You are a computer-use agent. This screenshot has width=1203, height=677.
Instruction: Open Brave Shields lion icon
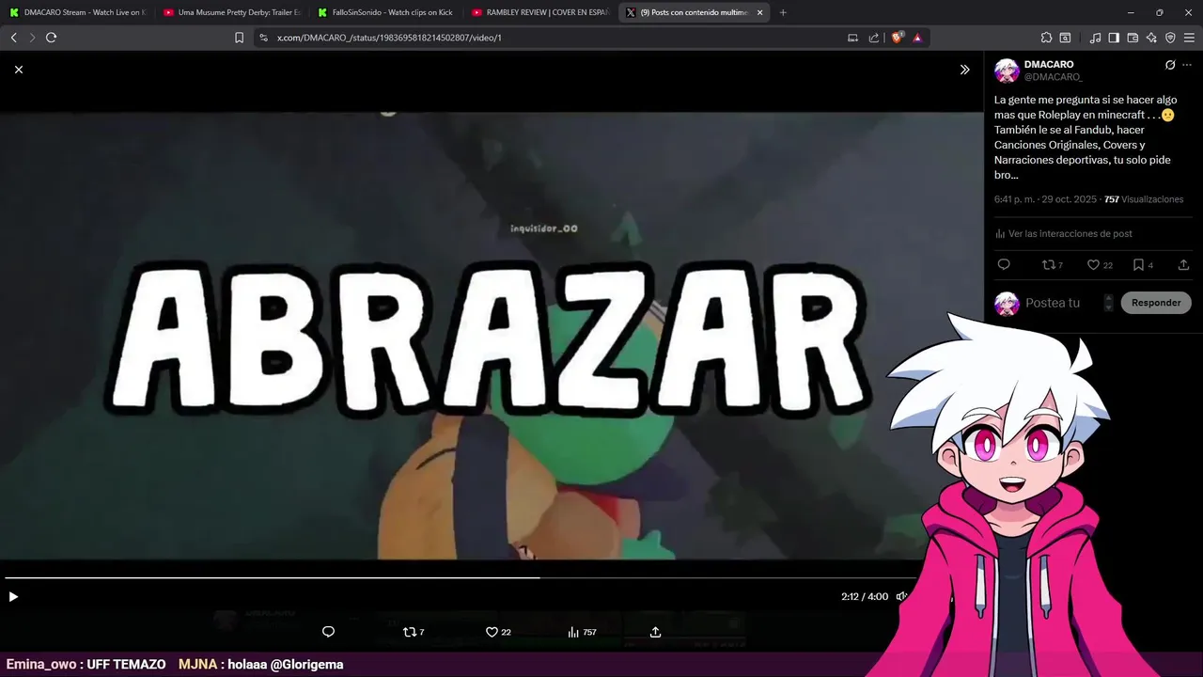[x=897, y=38]
